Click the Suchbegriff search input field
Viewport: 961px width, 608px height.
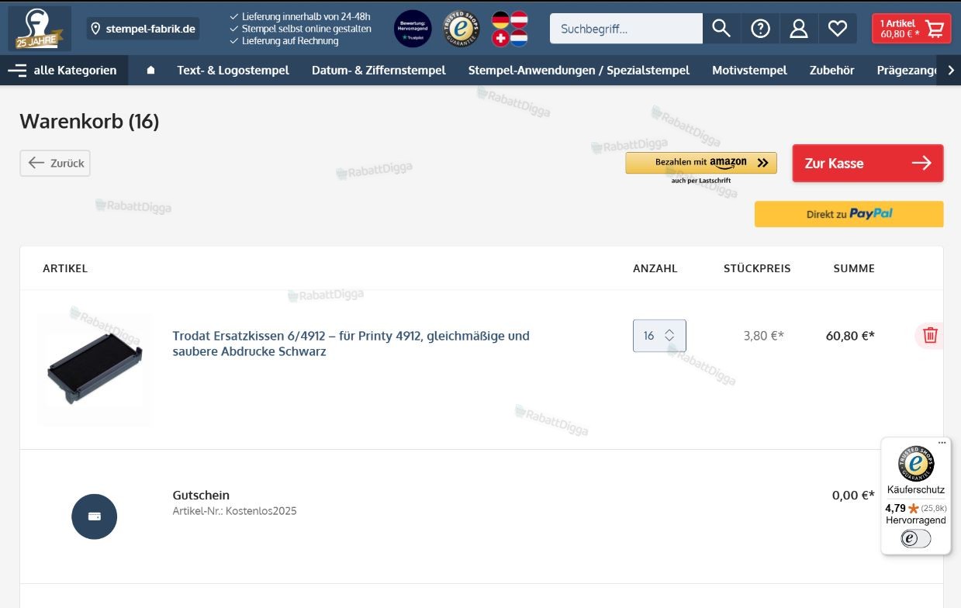(x=626, y=29)
